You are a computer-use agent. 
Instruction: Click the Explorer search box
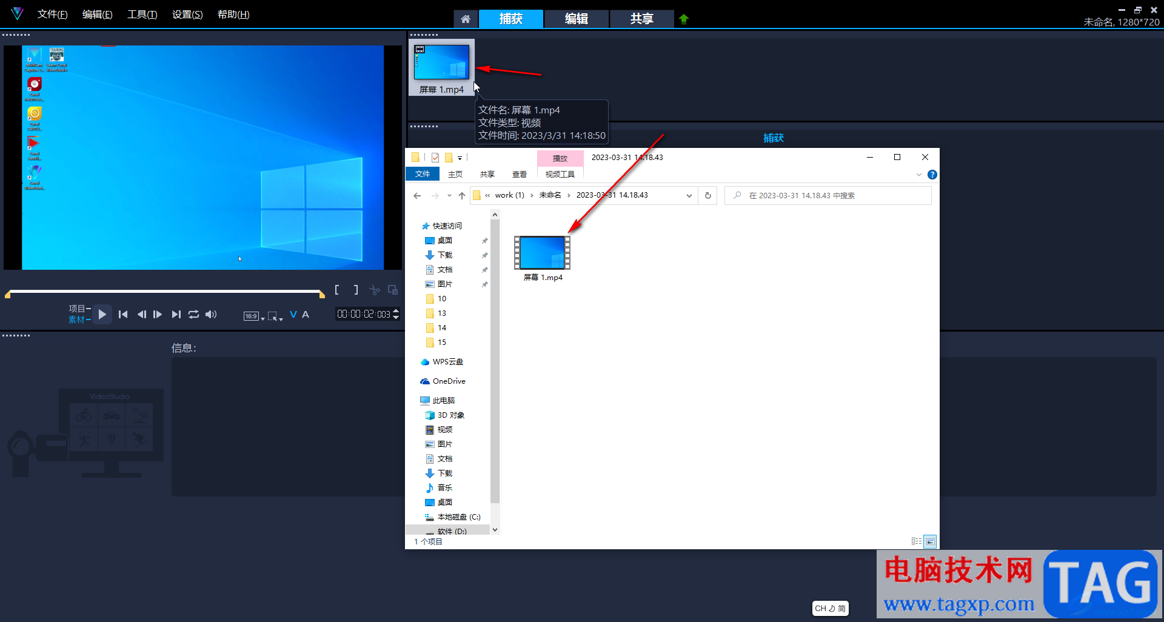[828, 195]
